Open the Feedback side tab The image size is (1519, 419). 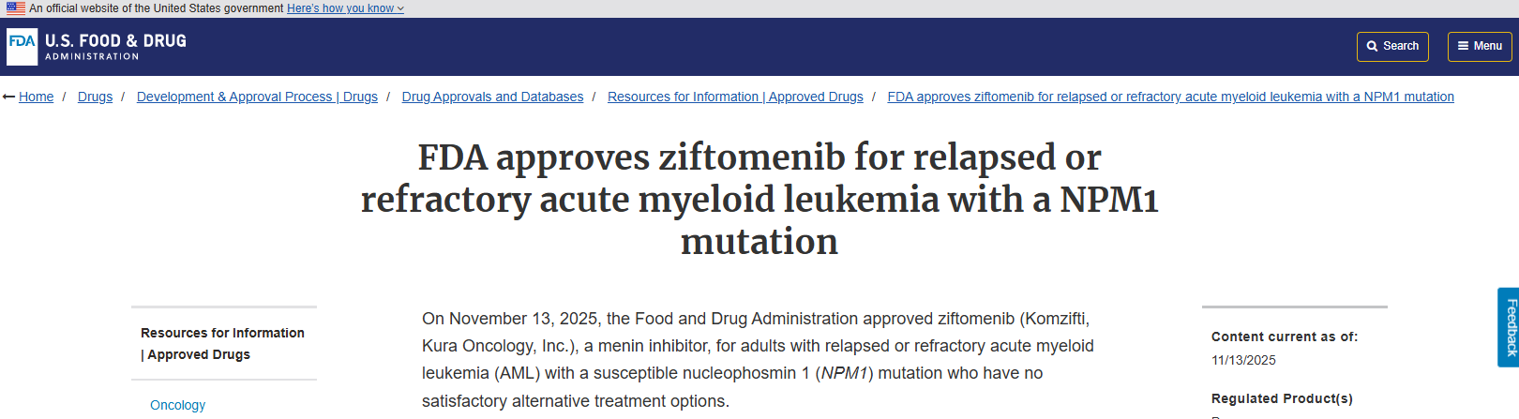[1509, 327]
